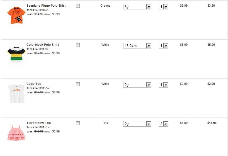
Task: Open the 3y size dropdown
Action: 137,7
